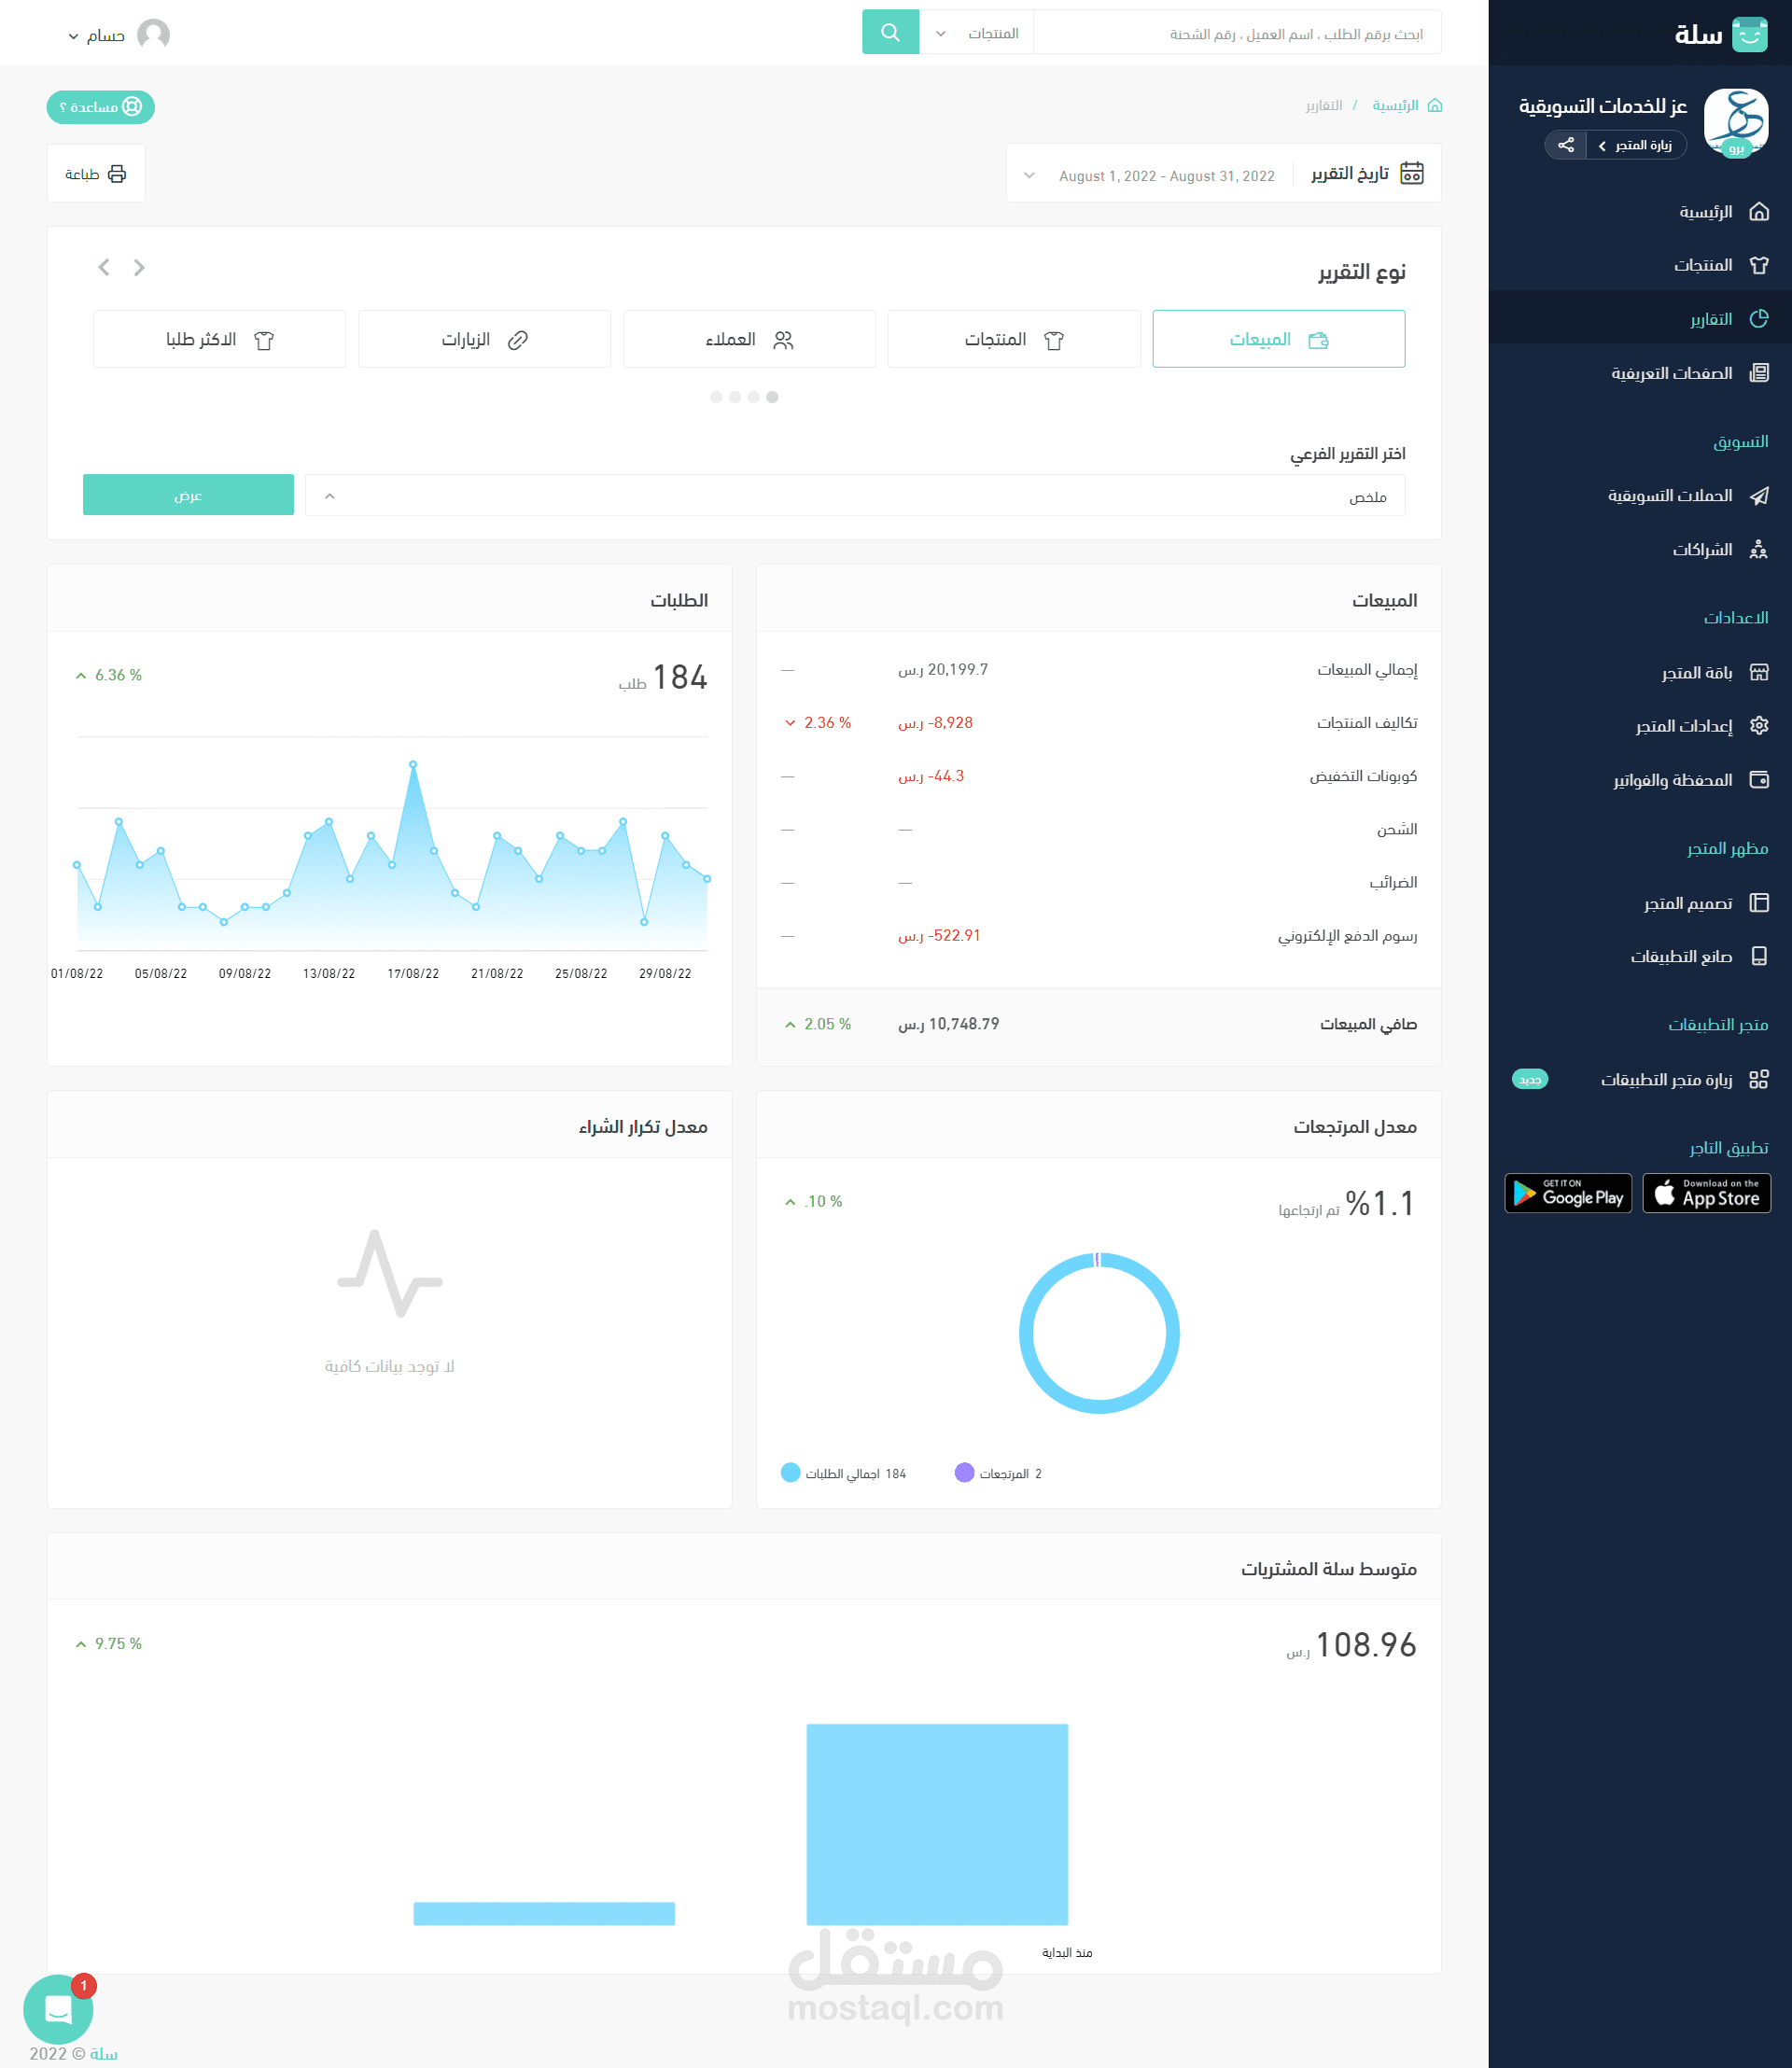Click the سلة logo in sidebar
The width and height of the screenshot is (1792, 2068).
click(1720, 34)
